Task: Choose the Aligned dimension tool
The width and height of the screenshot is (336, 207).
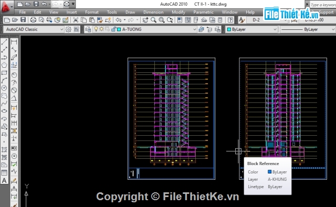Action: pyautogui.click(x=14, y=50)
